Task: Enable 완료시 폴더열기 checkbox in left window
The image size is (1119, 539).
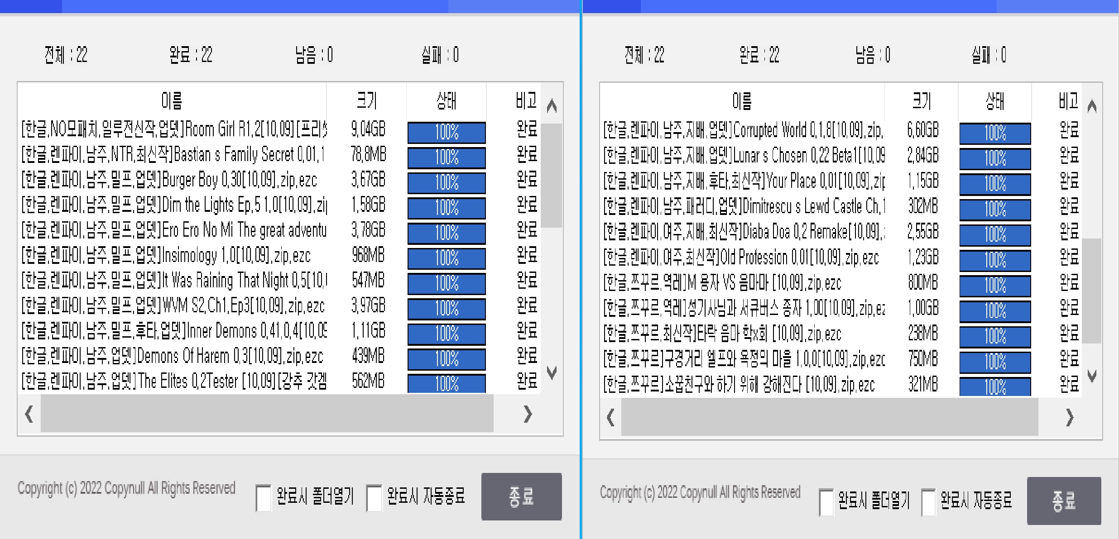Action: pos(263,498)
